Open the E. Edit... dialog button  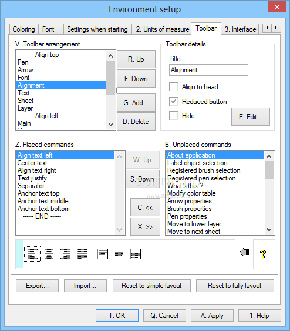point(251,117)
